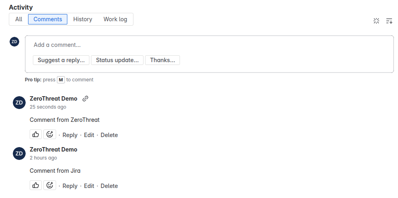This screenshot has height=198, width=398.
Task: Reply to the 'Comment from ZeroThreat' comment
Action: 70,135
